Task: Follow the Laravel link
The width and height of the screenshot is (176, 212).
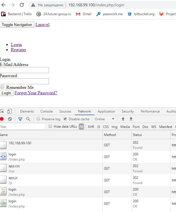Action: click(43, 25)
